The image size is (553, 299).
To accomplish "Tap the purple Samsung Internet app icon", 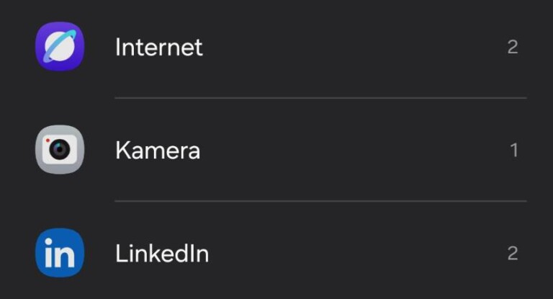I will (x=60, y=47).
